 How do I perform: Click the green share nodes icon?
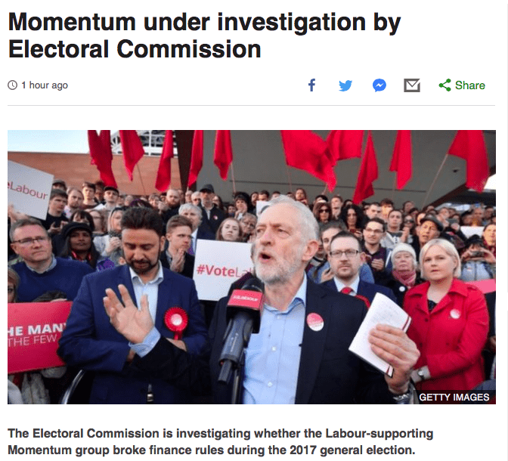point(444,85)
